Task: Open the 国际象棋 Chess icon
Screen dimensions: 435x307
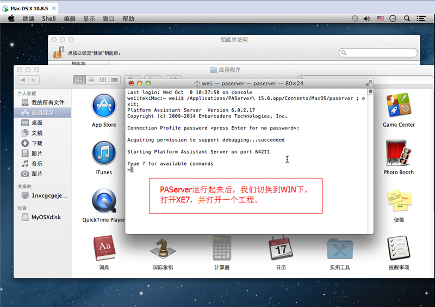Action: point(163,249)
